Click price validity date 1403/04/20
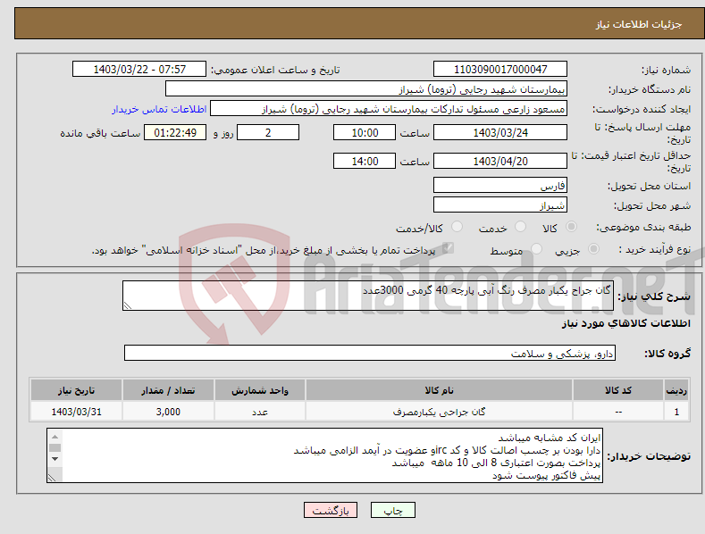This screenshot has height=534, width=705. (x=500, y=161)
